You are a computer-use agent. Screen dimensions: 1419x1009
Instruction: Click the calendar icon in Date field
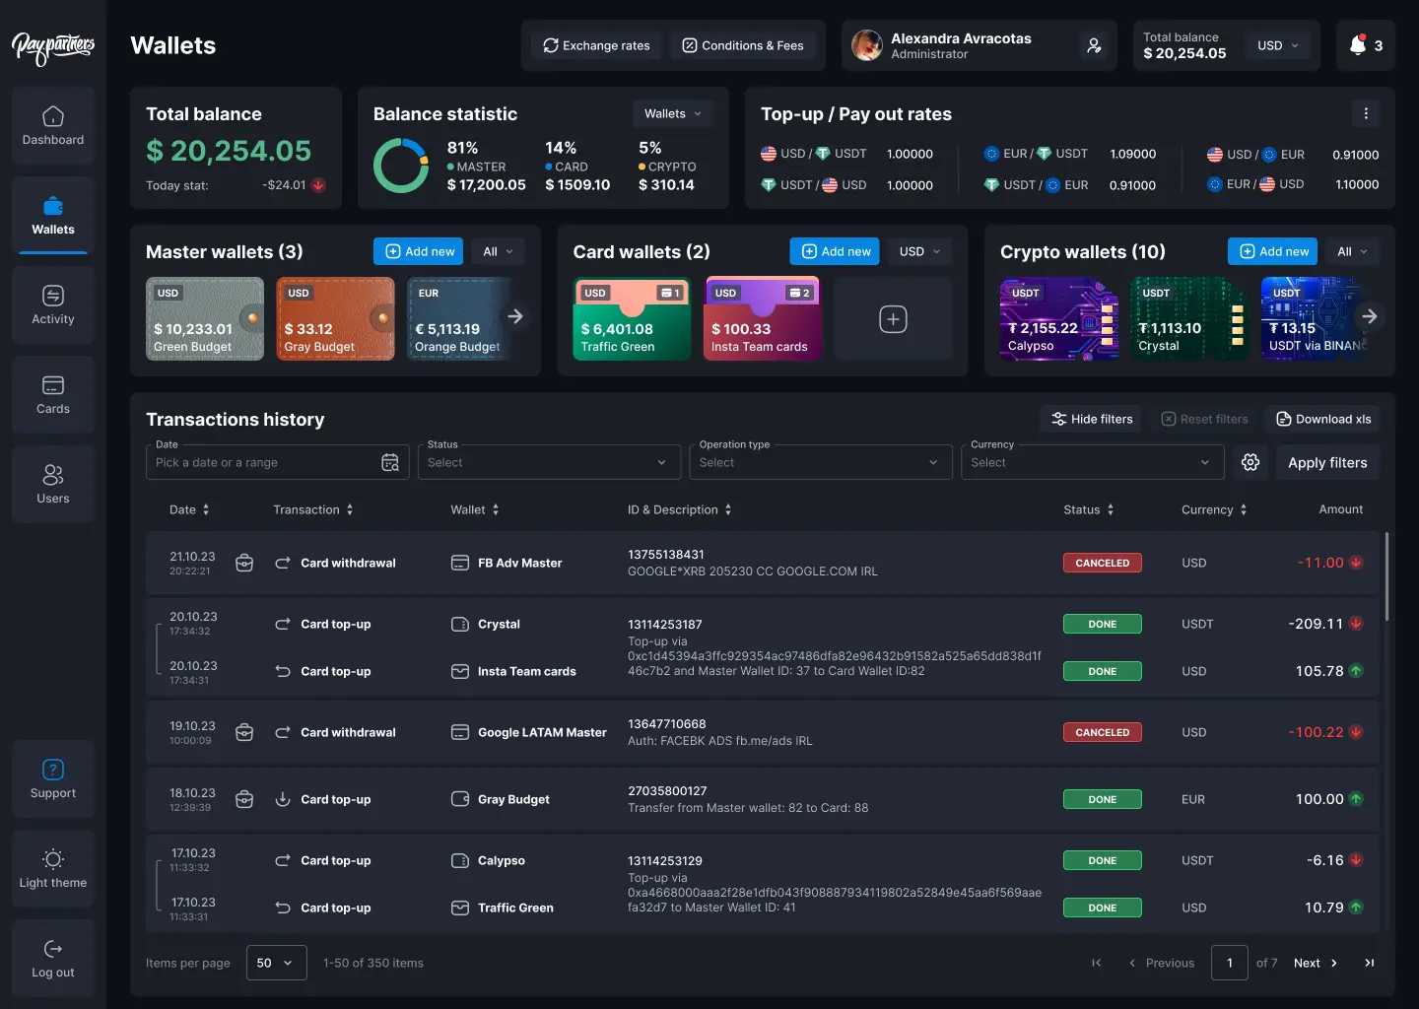pos(390,462)
